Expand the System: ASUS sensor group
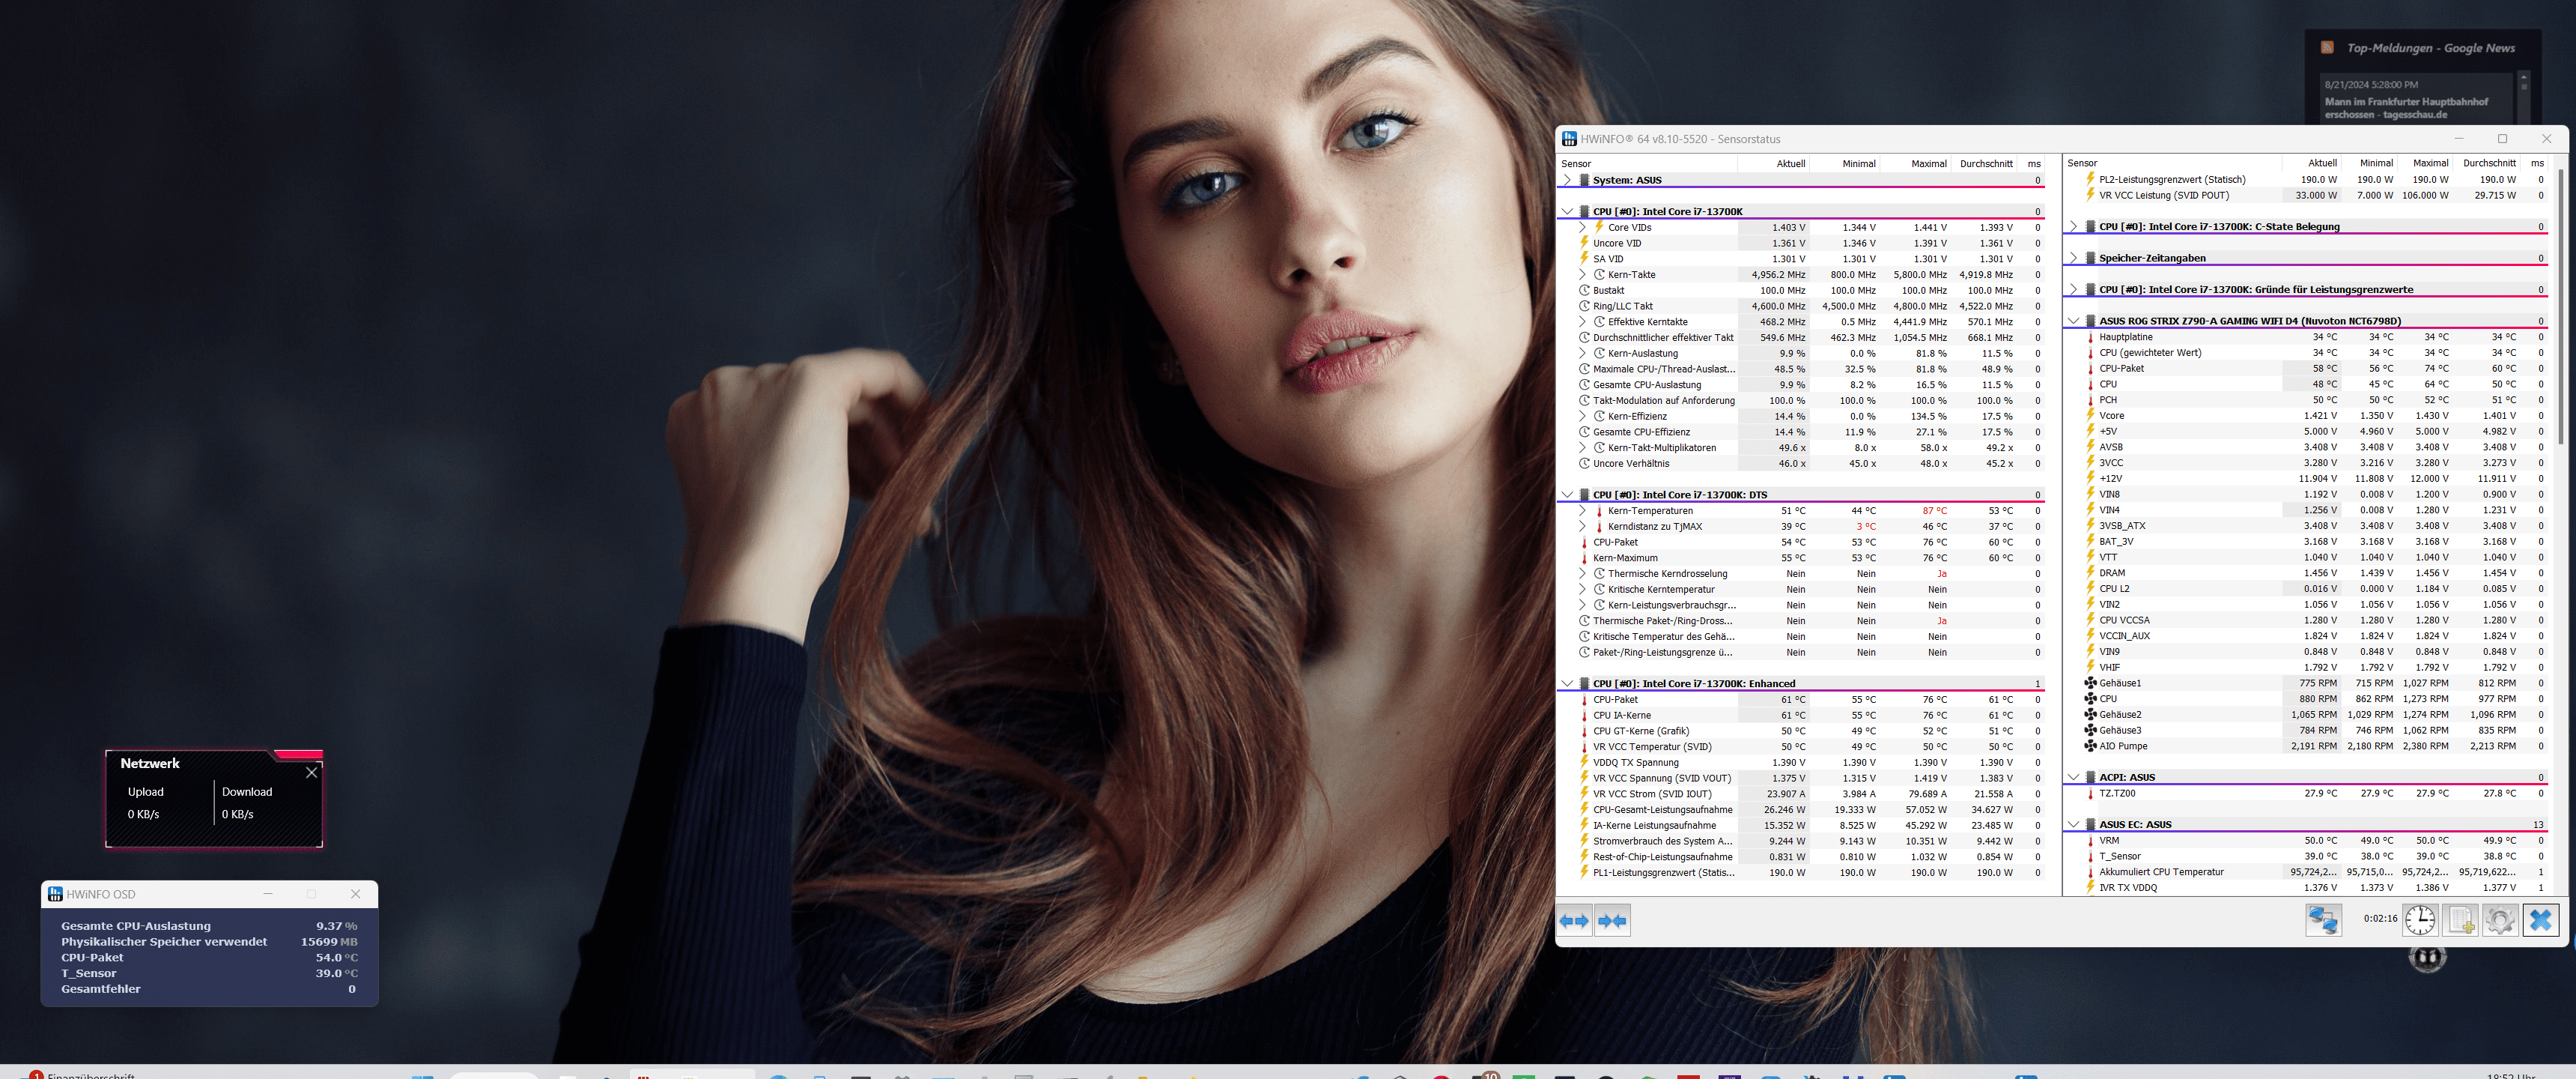The image size is (2576, 1079). [1567, 180]
